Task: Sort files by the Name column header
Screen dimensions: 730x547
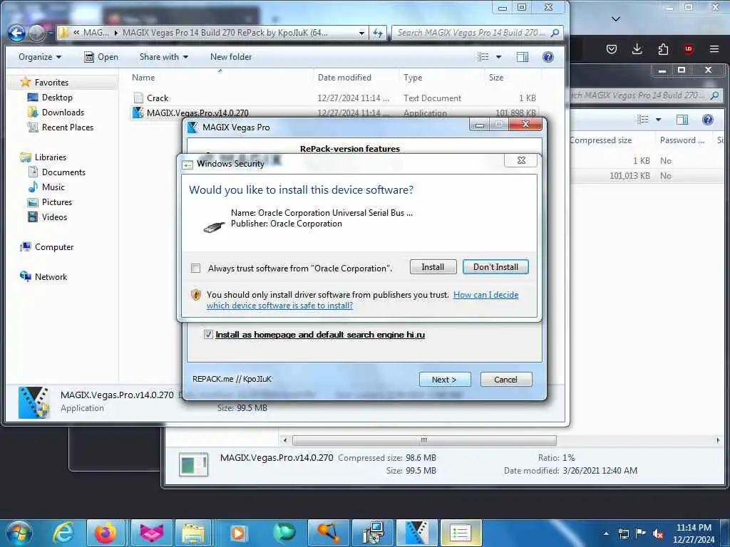Action: [x=143, y=77]
